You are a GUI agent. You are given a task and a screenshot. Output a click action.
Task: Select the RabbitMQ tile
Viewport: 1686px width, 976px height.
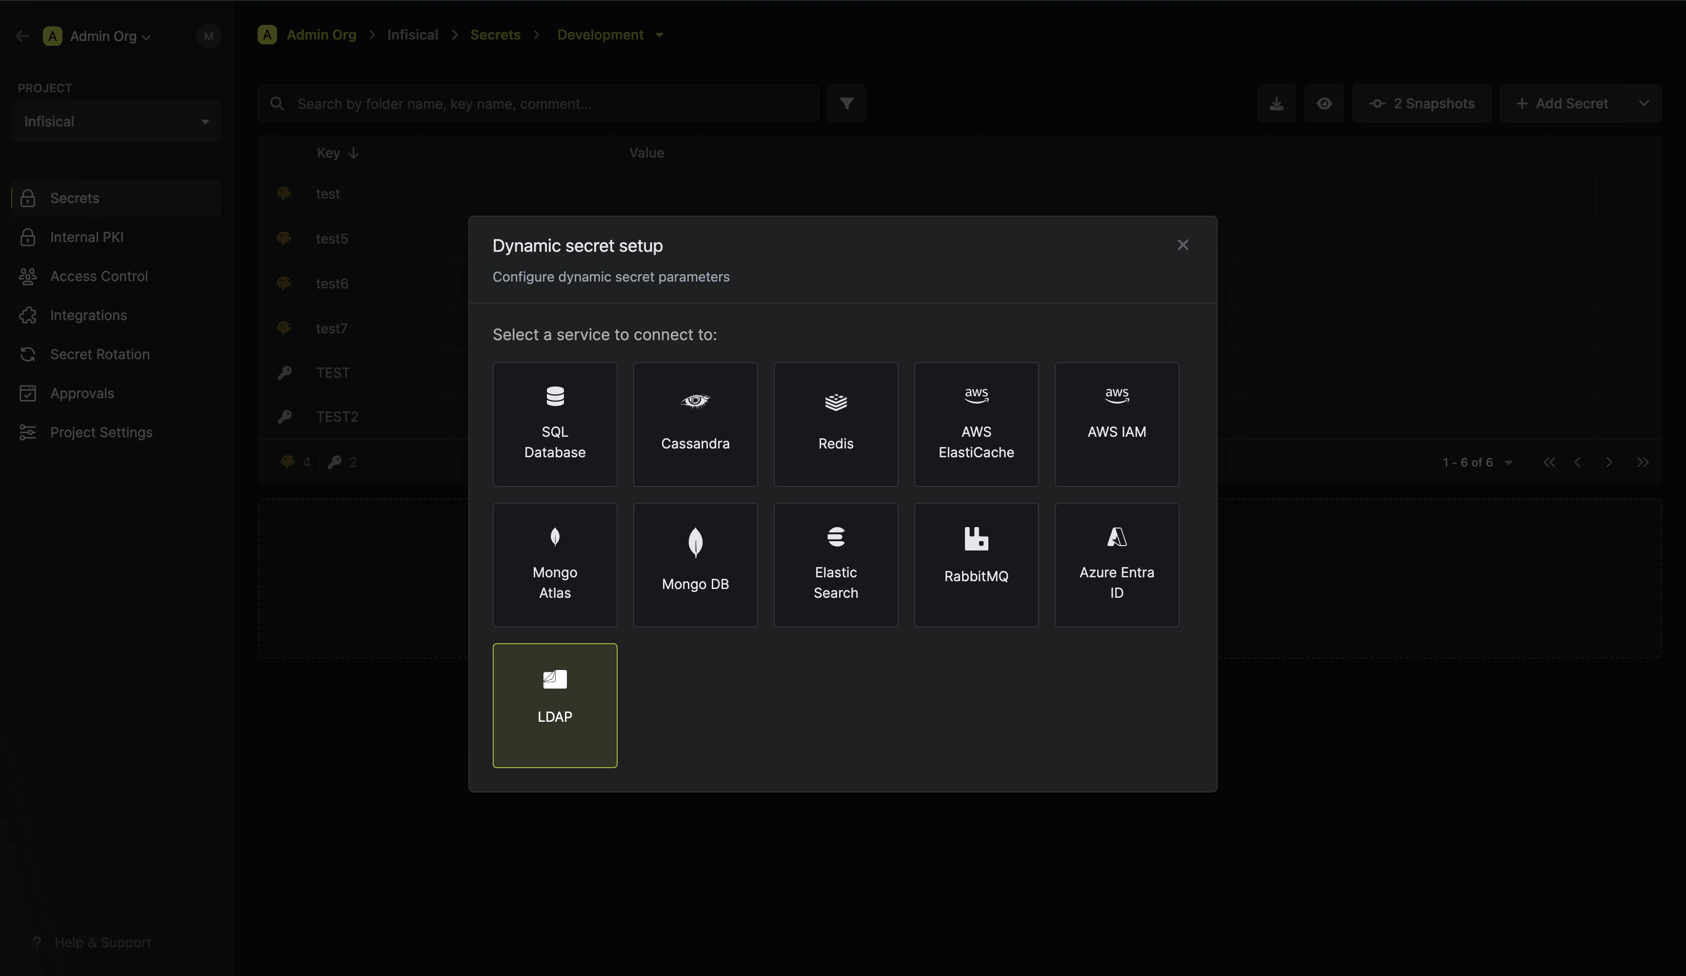[x=976, y=565]
